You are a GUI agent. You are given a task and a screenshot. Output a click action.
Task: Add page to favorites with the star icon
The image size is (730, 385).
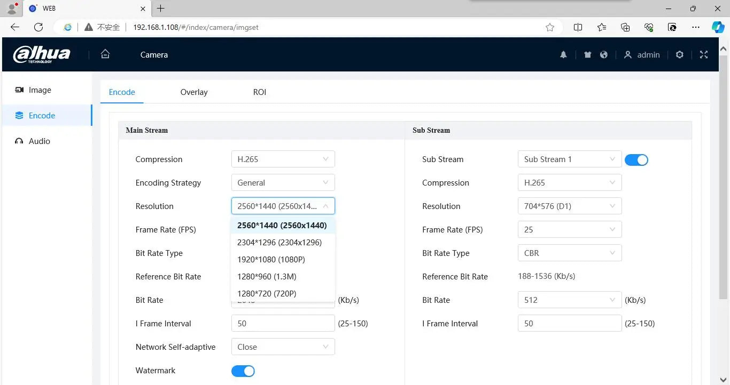point(550,27)
